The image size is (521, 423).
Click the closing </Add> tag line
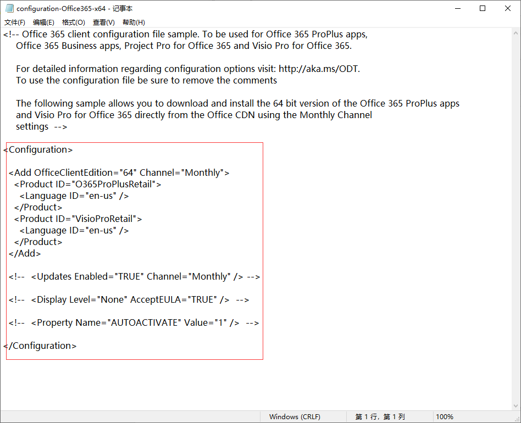[25, 253]
